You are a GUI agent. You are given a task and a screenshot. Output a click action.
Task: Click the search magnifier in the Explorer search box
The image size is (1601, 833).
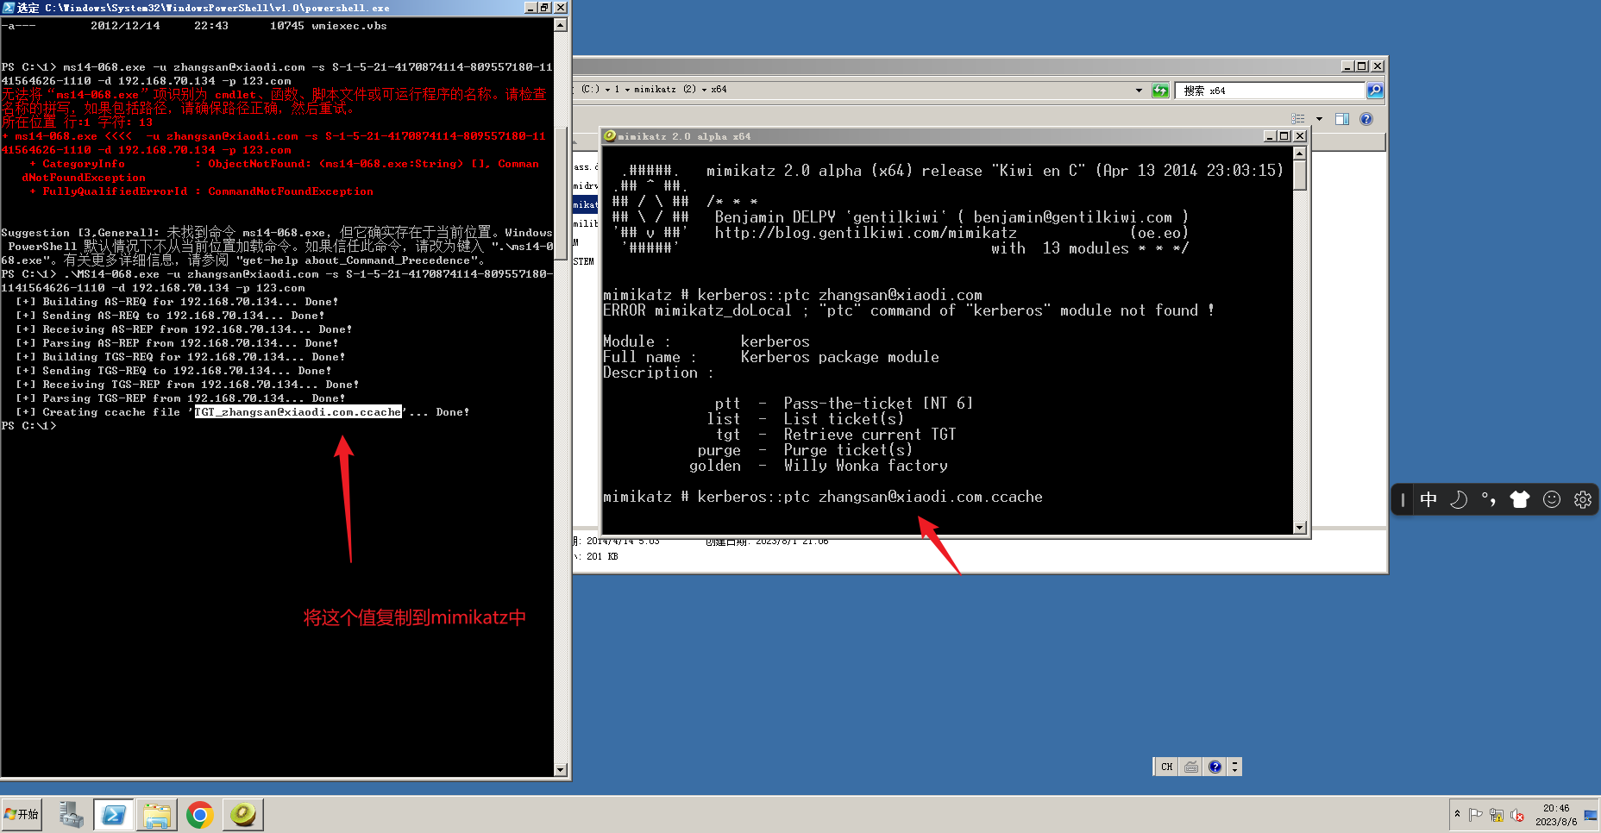[1375, 90]
